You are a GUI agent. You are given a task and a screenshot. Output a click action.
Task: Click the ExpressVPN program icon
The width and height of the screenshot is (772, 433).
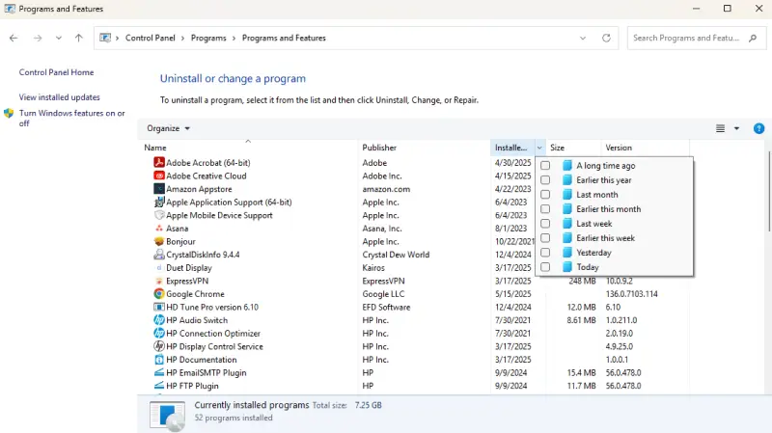click(x=159, y=281)
